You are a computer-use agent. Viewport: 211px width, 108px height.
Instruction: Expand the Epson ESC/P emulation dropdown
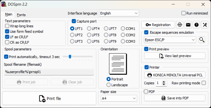(x=170, y=40)
